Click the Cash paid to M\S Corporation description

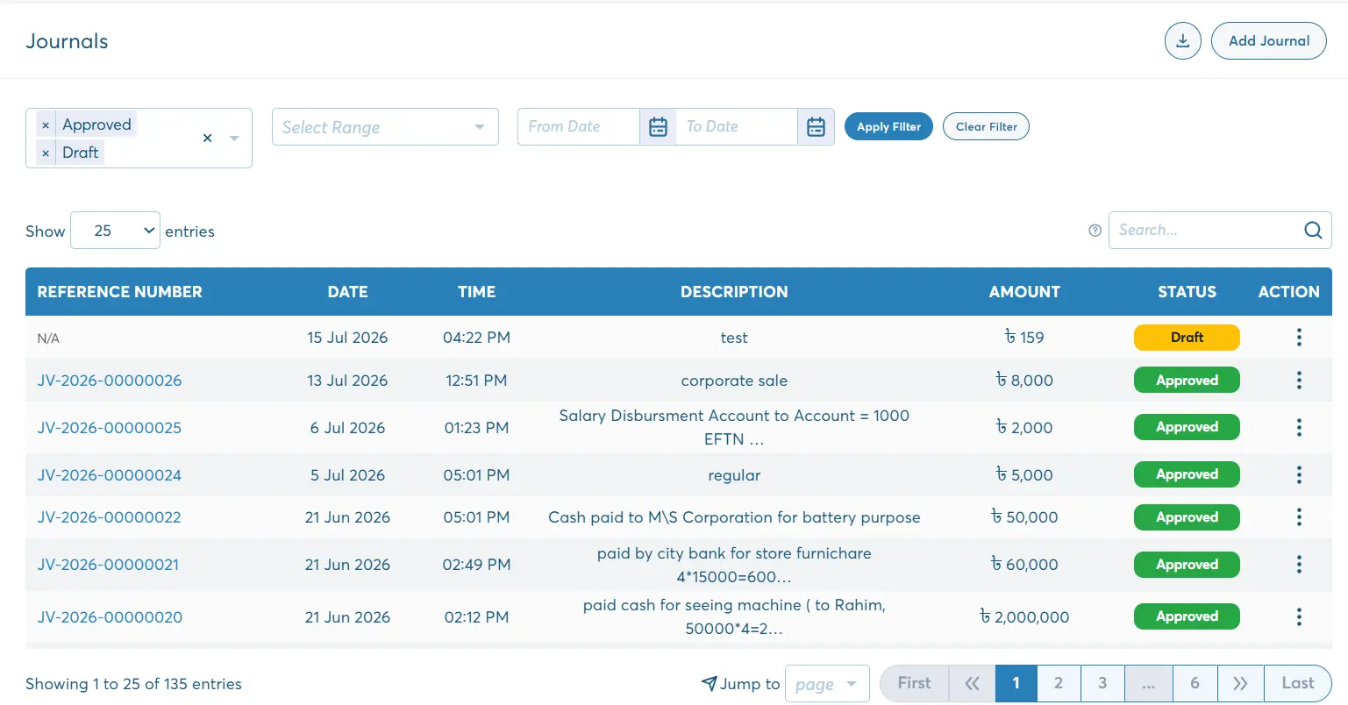coord(734,517)
